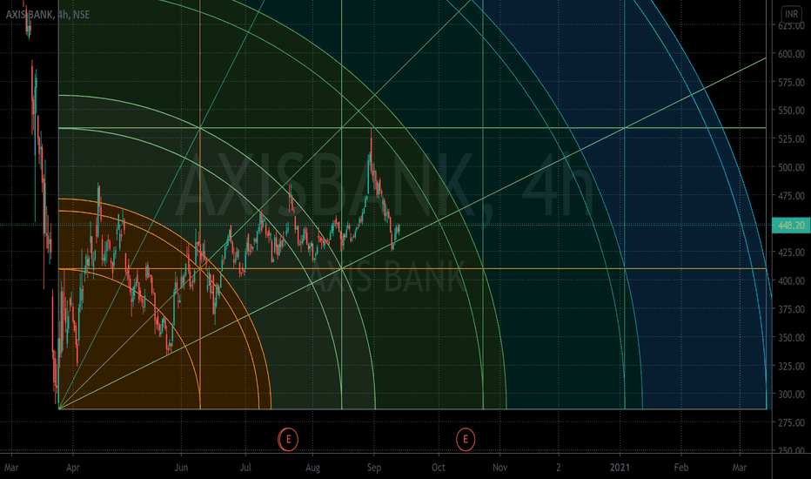This screenshot has height=479, width=811.
Task: Select the 425.00 price axis label
Action: tap(791, 253)
